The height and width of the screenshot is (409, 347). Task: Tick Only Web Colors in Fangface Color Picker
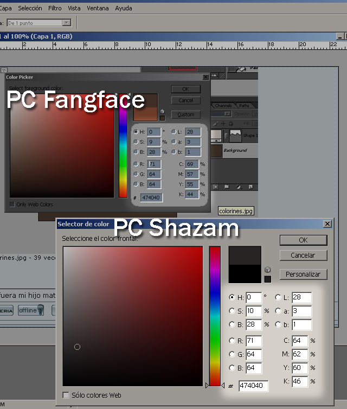pos(12,204)
